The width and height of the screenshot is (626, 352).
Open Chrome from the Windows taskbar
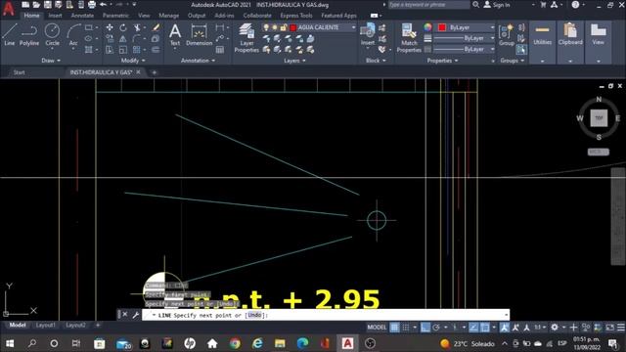235,343
